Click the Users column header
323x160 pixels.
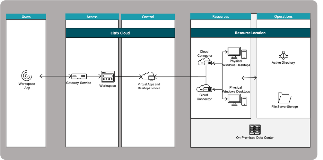tap(26, 17)
